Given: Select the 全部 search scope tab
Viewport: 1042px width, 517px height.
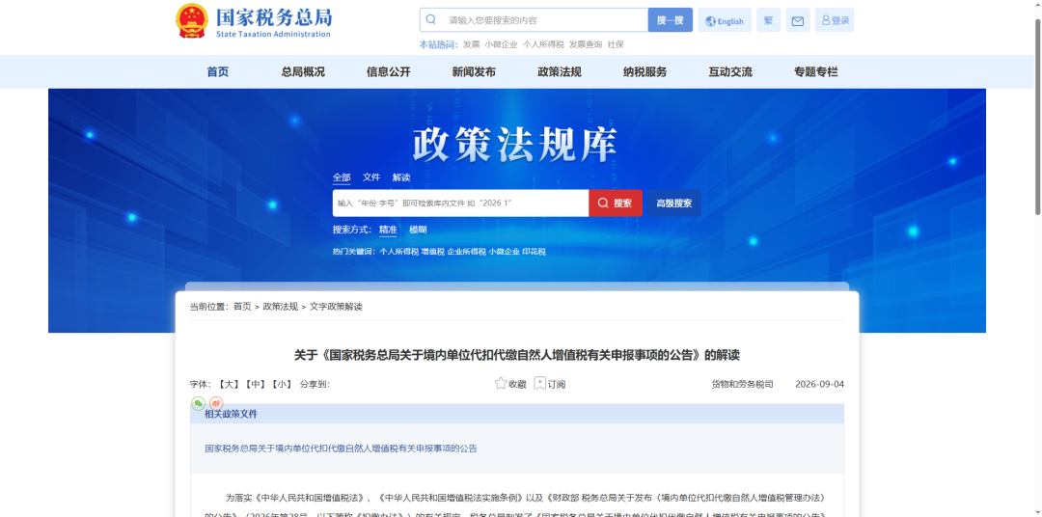Looking at the screenshot, I should 342,177.
